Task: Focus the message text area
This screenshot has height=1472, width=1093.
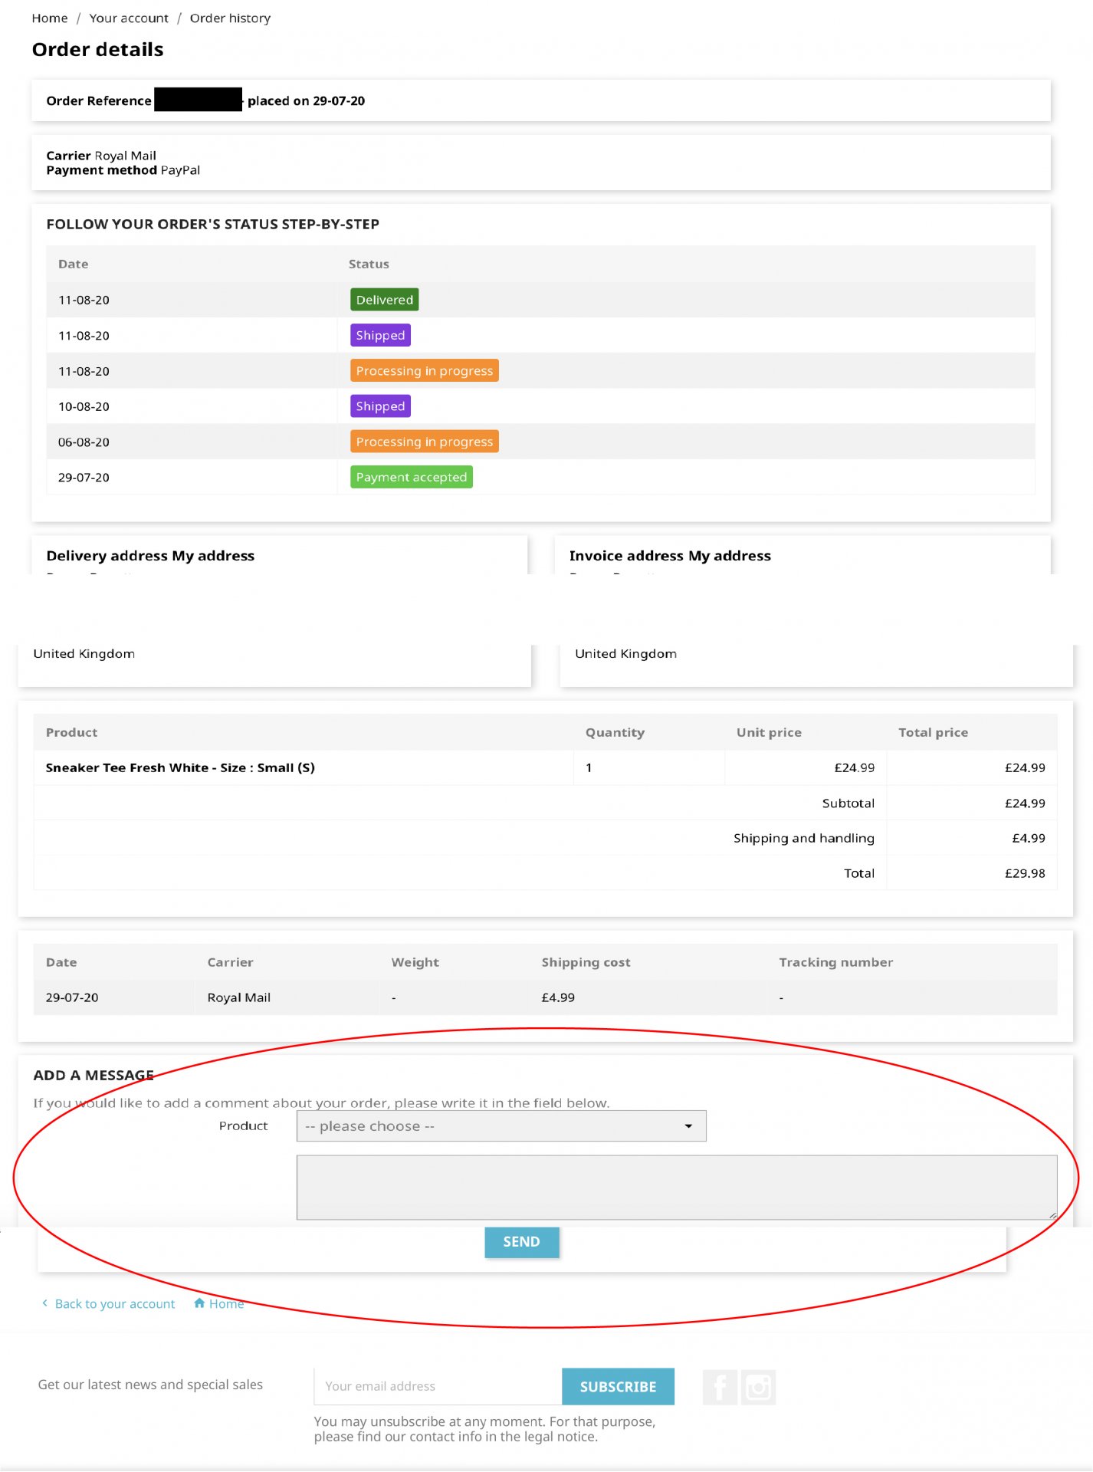Action: pyautogui.click(x=677, y=1188)
